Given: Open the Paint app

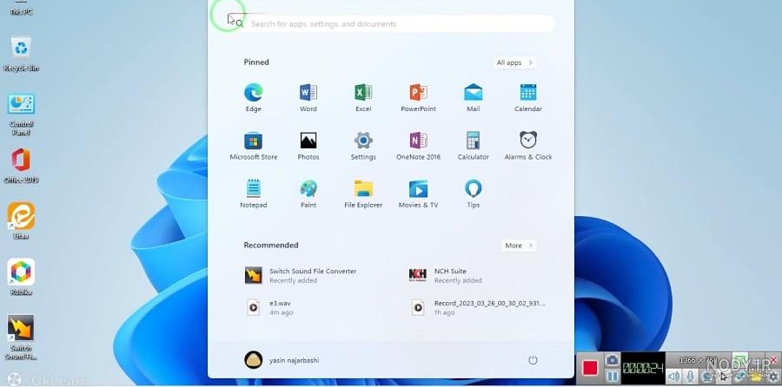Looking at the screenshot, I should pyautogui.click(x=308, y=193).
